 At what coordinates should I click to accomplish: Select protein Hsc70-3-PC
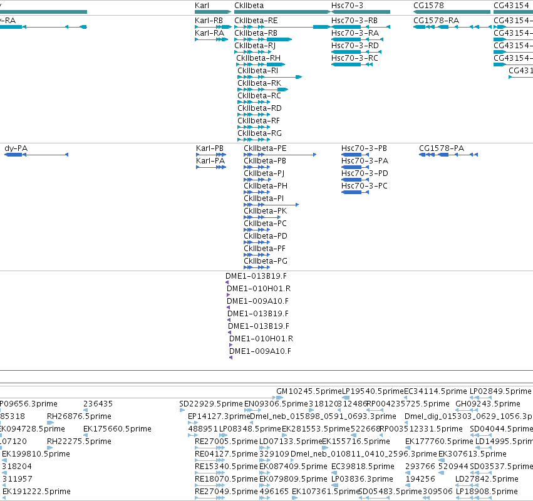pyautogui.click(x=365, y=186)
